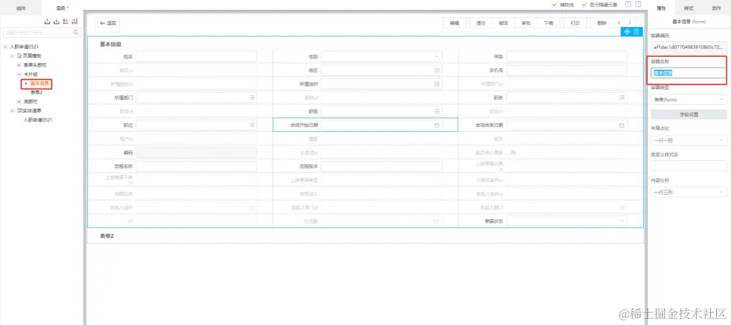Switch to the 动作 tab

[x=715, y=8]
